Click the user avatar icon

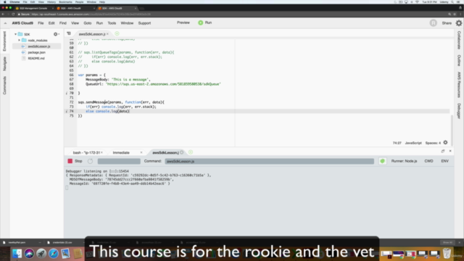click(x=434, y=23)
